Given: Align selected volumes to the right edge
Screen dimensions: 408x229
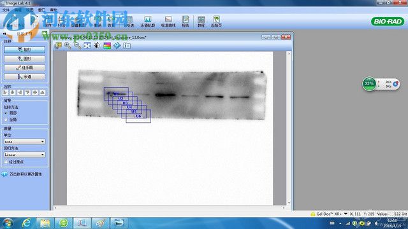Looking at the screenshot, I should 20,92.
